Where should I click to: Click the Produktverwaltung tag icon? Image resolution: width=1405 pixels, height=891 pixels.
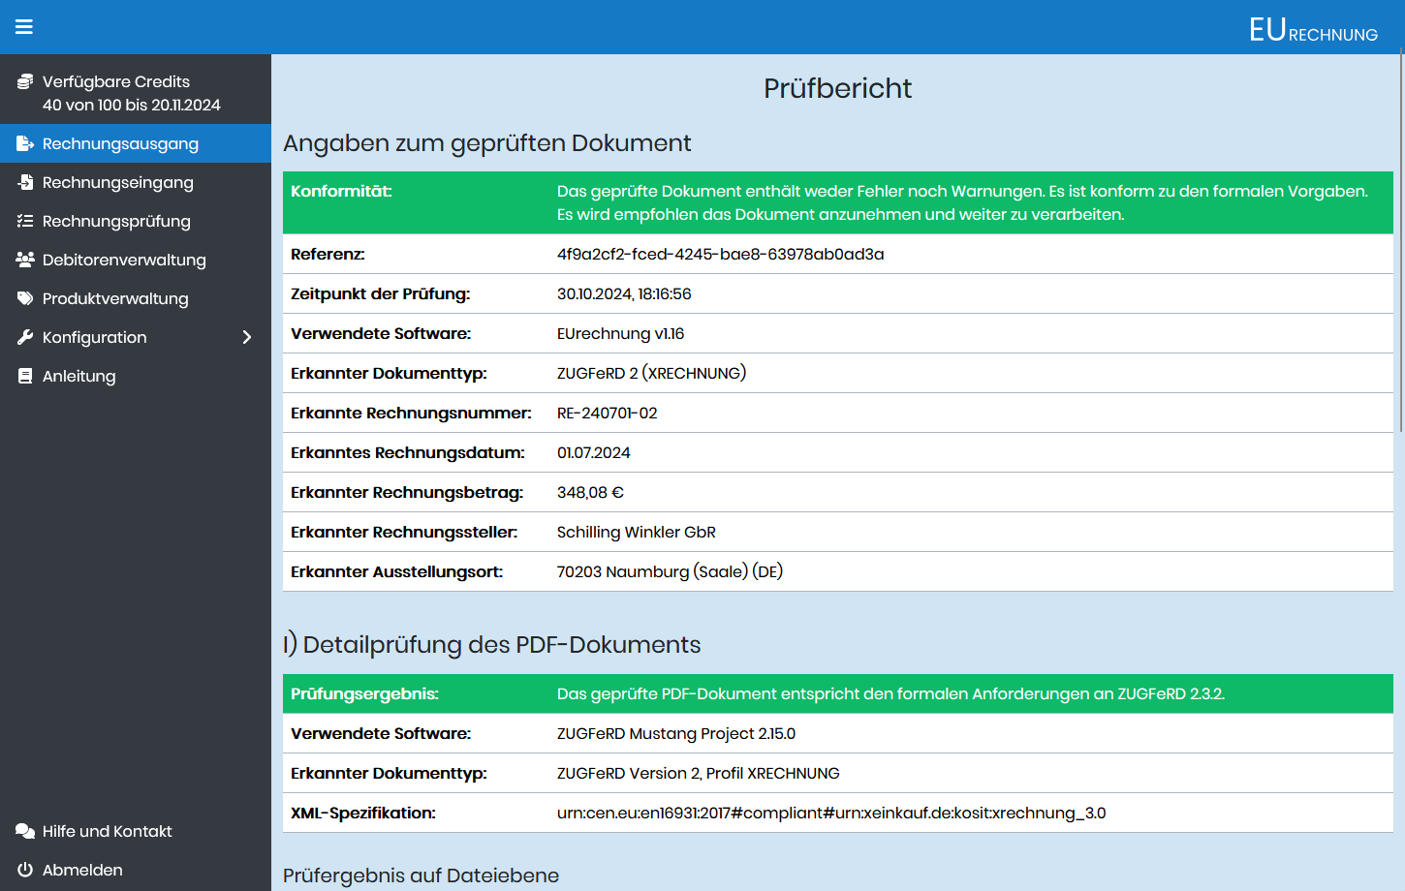tap(25, 298)
